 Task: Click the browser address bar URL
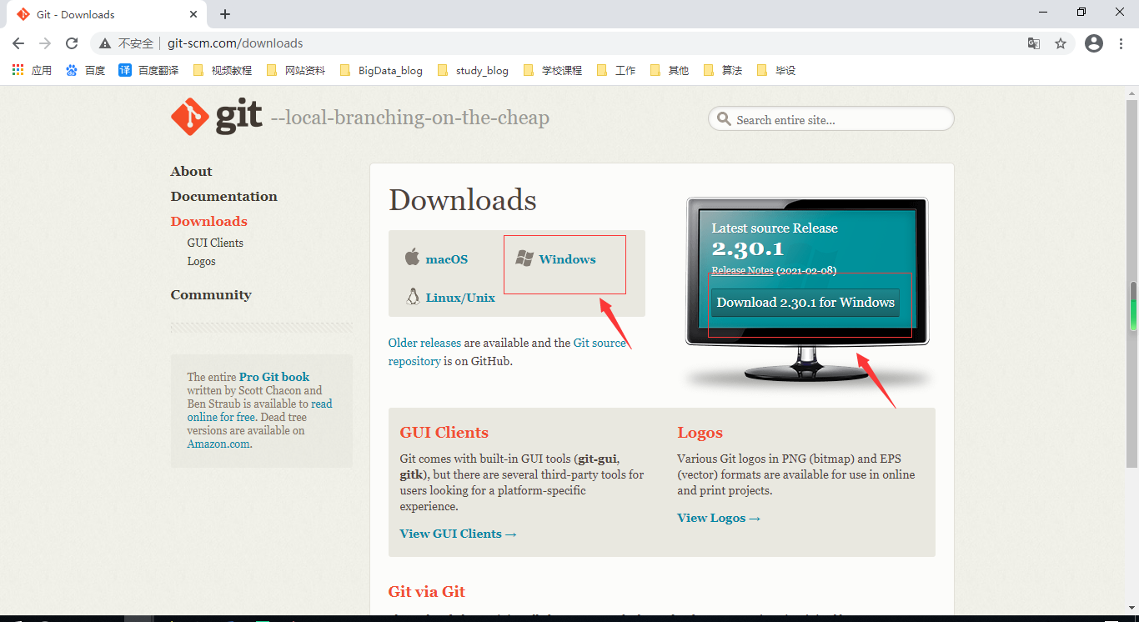click(235, 43)
